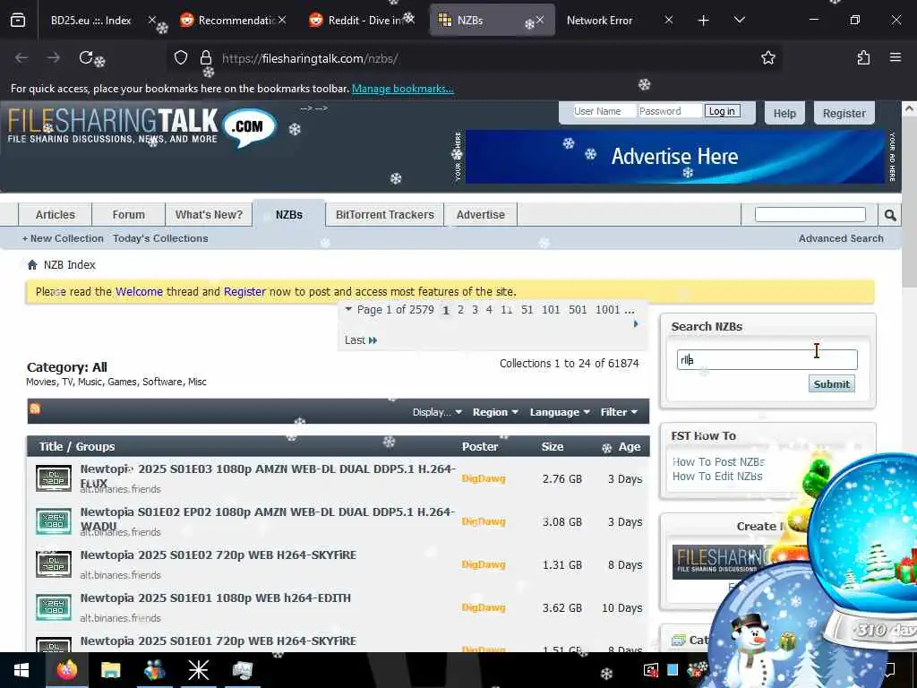Open Newtopia 2025 S01E01 1080p WEB h264-EDITH
Screen dimensions: 917x688
215,598
